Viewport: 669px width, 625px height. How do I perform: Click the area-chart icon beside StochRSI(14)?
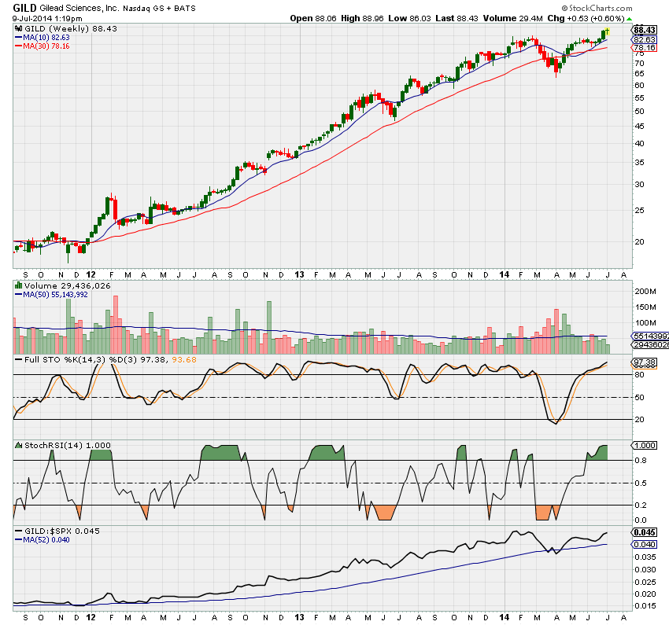(x=18, y=445)
